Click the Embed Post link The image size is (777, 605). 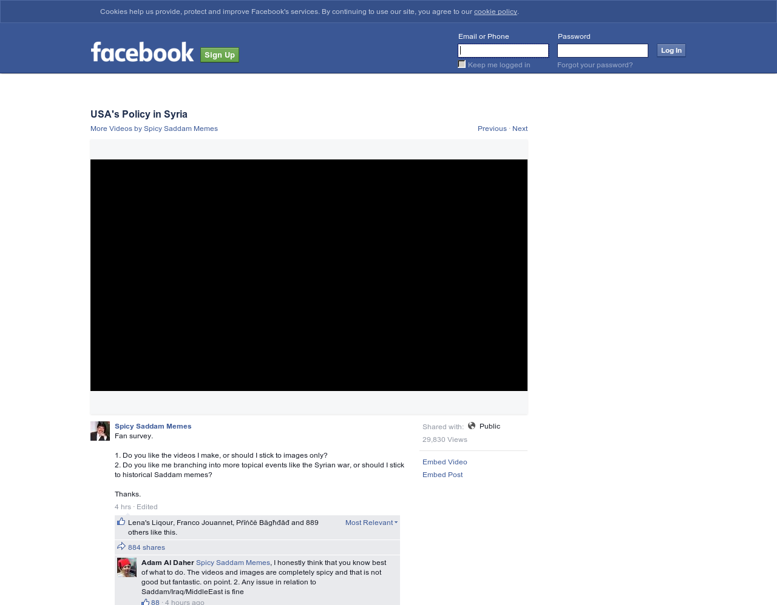coord(443,475)
